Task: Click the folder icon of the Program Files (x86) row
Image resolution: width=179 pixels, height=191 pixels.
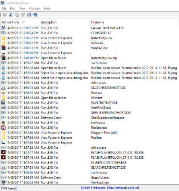Action: click(4, 133)
